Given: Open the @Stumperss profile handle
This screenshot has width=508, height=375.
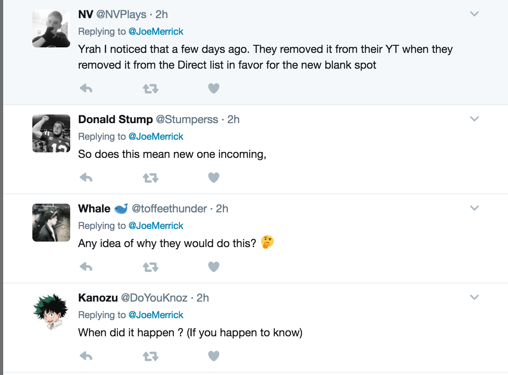Looking at the screenshot, I should click(187, 119).
